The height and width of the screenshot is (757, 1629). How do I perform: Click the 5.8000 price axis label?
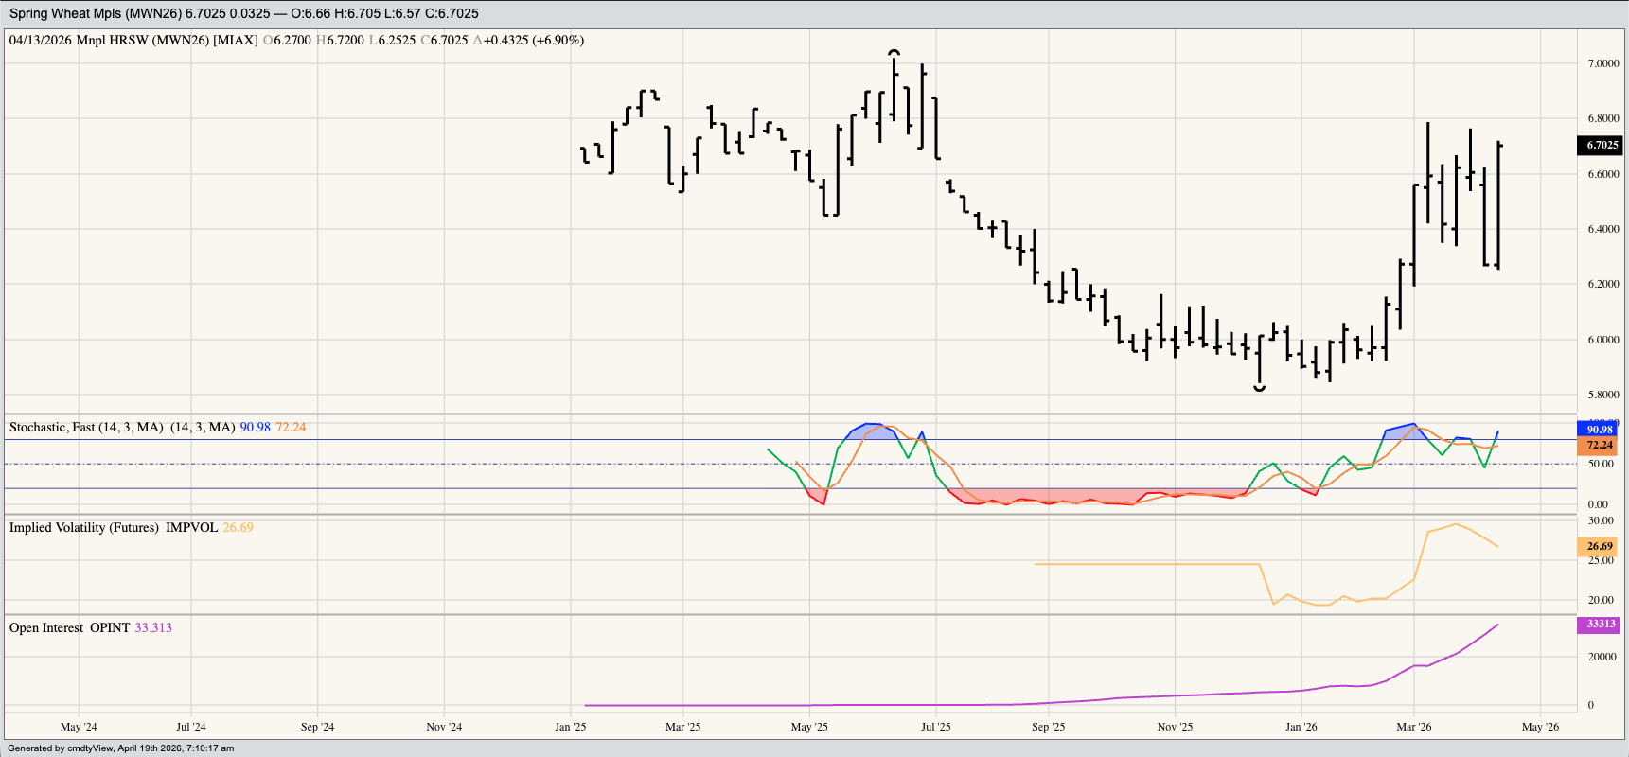[1602, 395]
